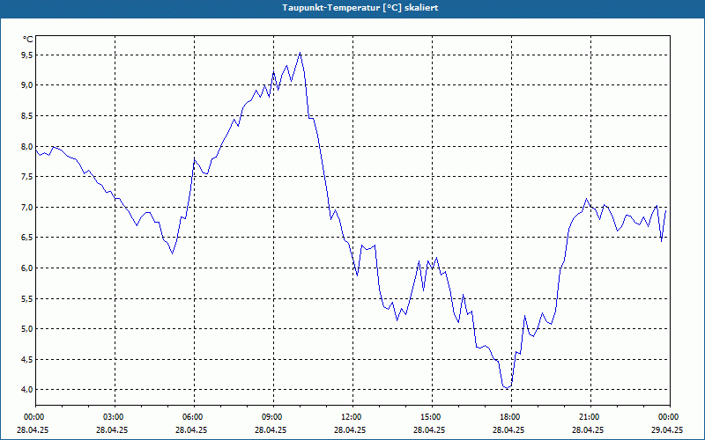Pick the '28.04.25' date under '21:00'
Viewport: 705px width, 440px height.
588,429
